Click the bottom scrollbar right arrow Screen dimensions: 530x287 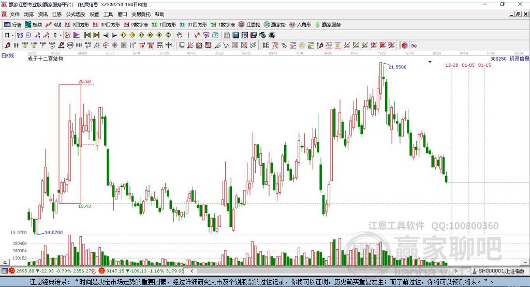pyautogui.click(x=455, y=271)
